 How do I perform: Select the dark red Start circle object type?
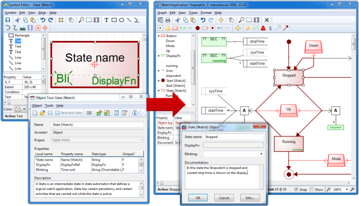[x=198, y=28]
